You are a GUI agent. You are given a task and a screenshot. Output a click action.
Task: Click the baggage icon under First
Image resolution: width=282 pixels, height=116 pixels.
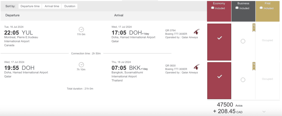coord(261,8)
